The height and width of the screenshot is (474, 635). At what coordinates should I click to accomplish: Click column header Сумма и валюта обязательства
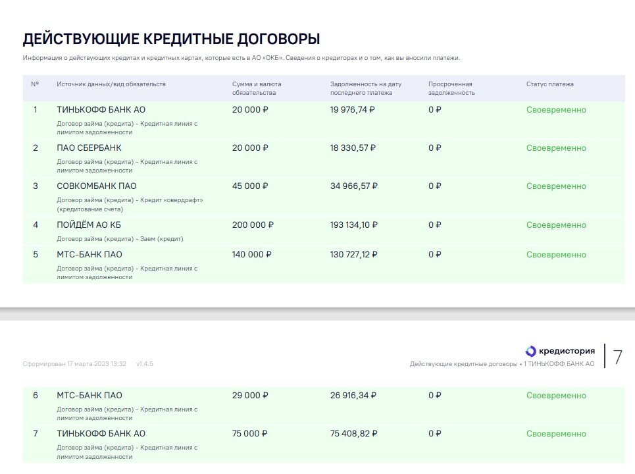[x=257, y=88]
